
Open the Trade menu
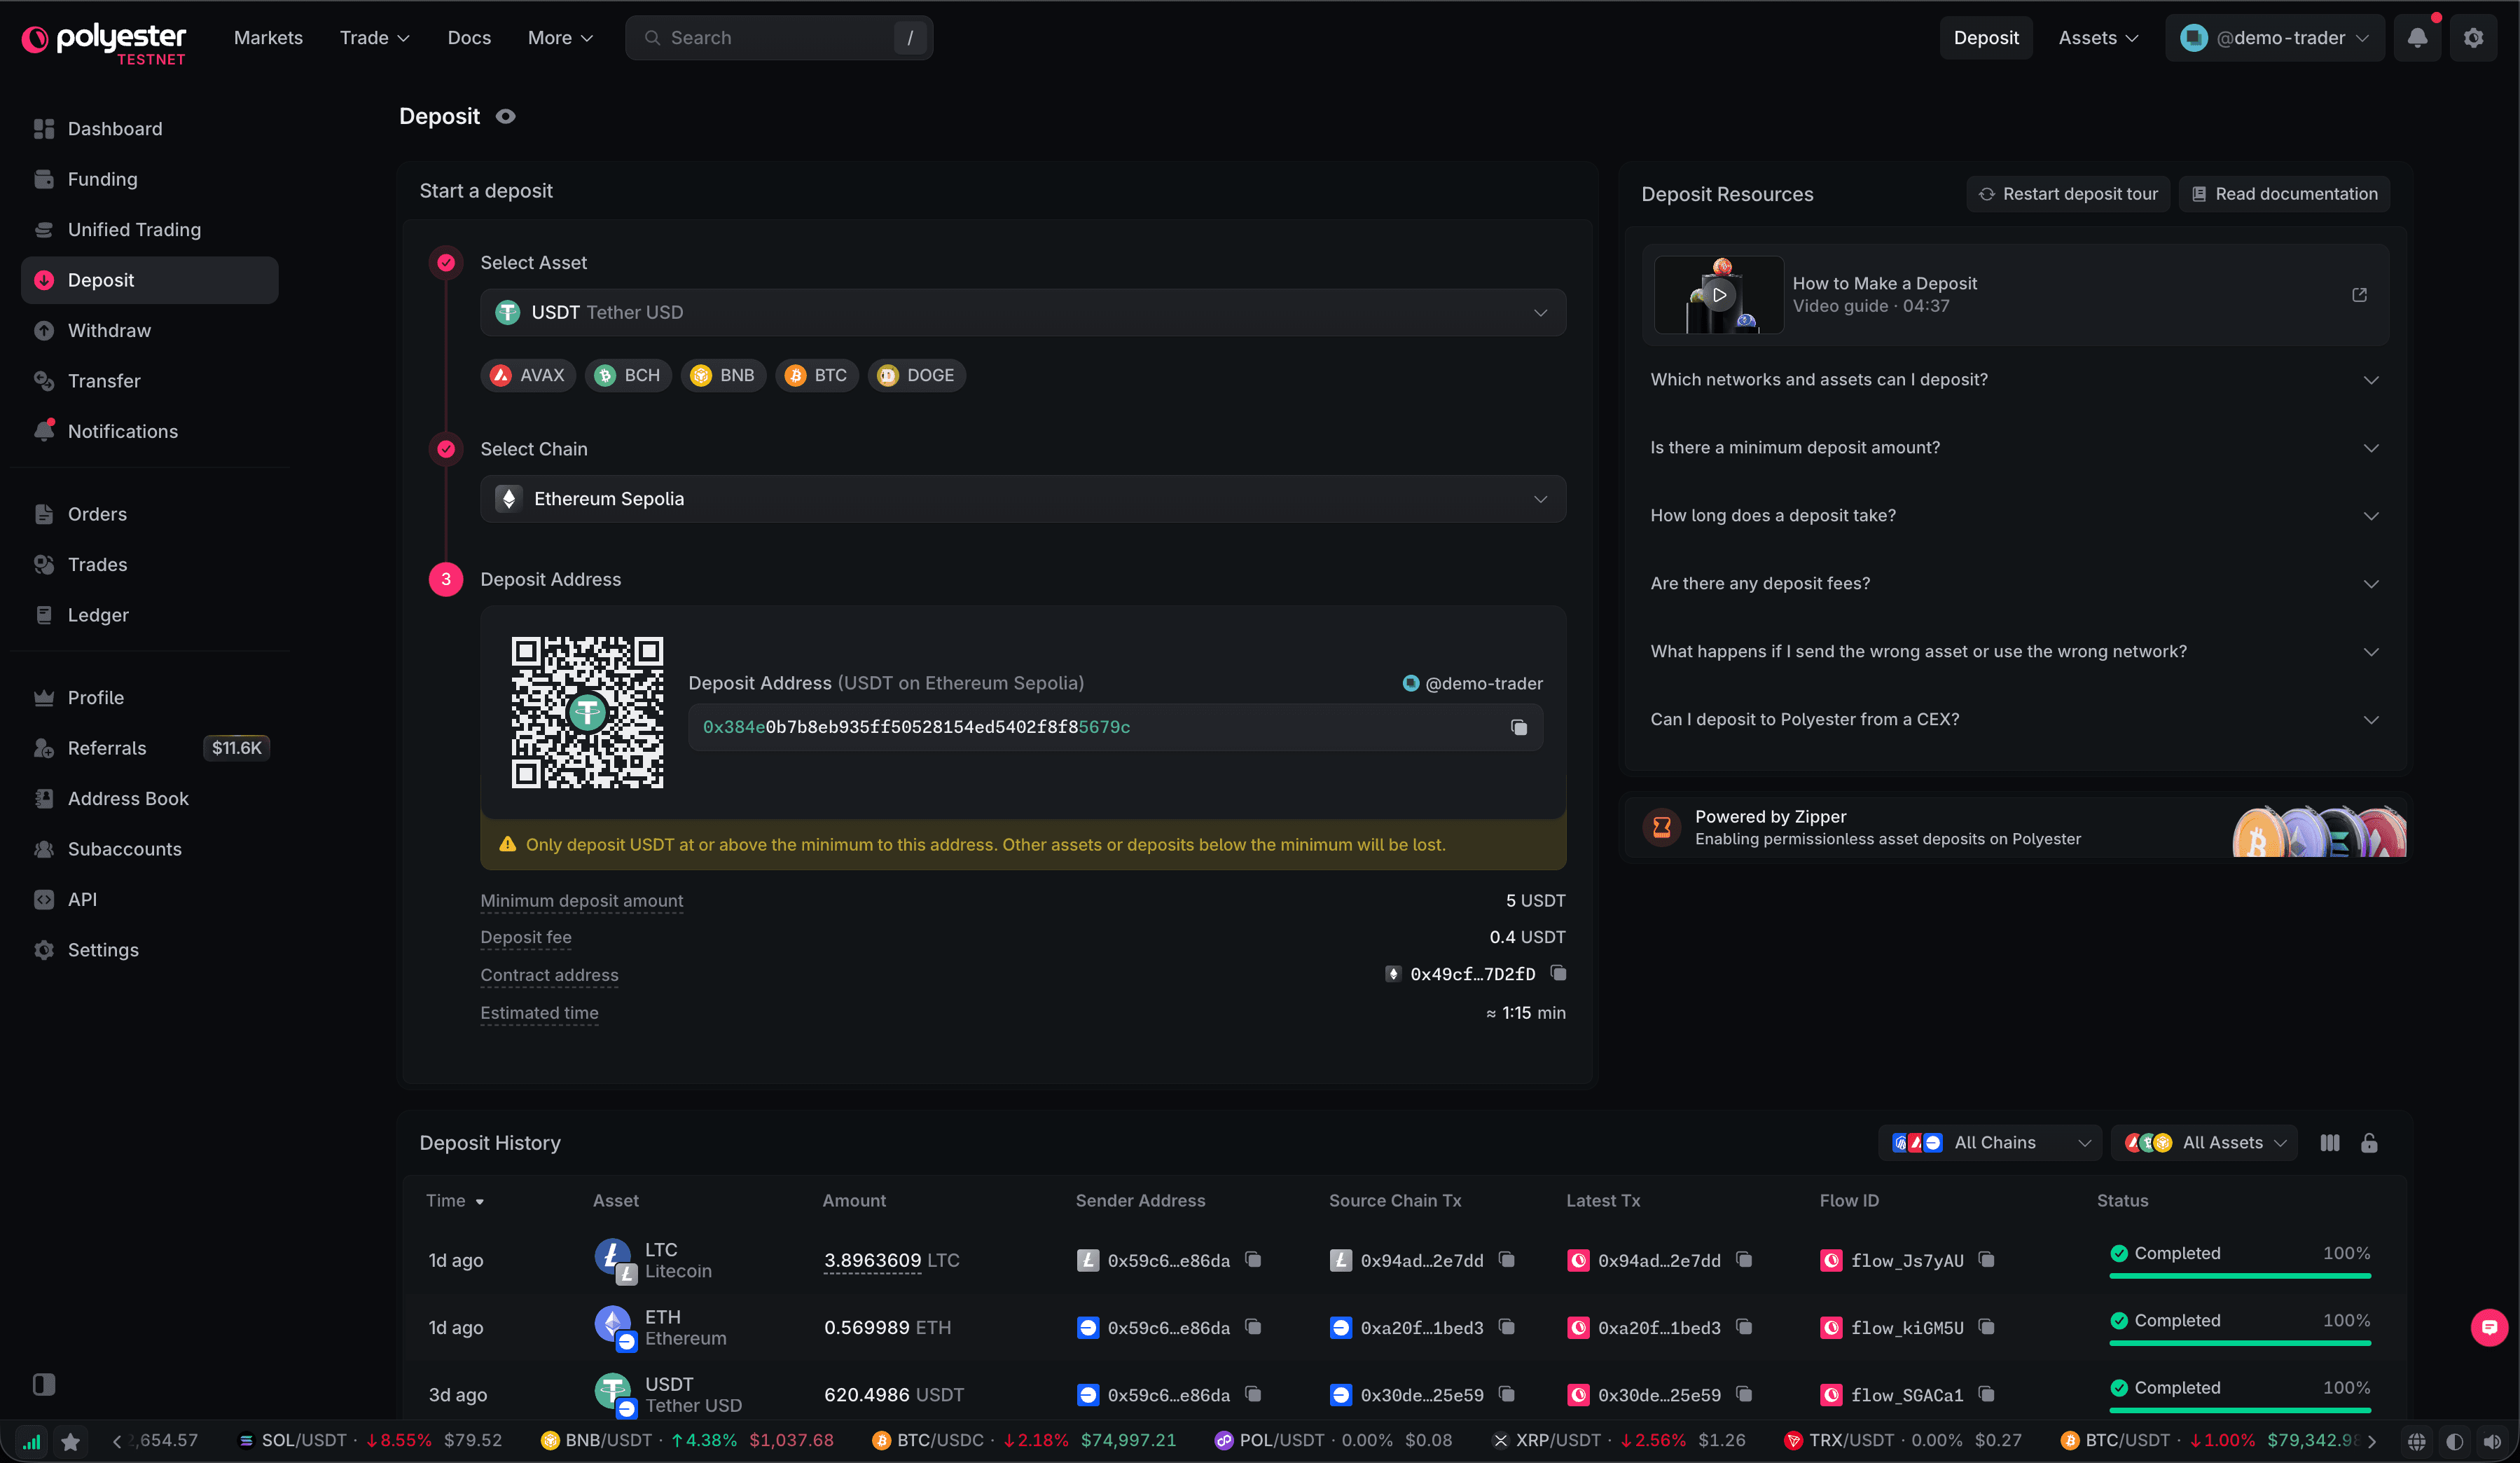click(374, 38)
